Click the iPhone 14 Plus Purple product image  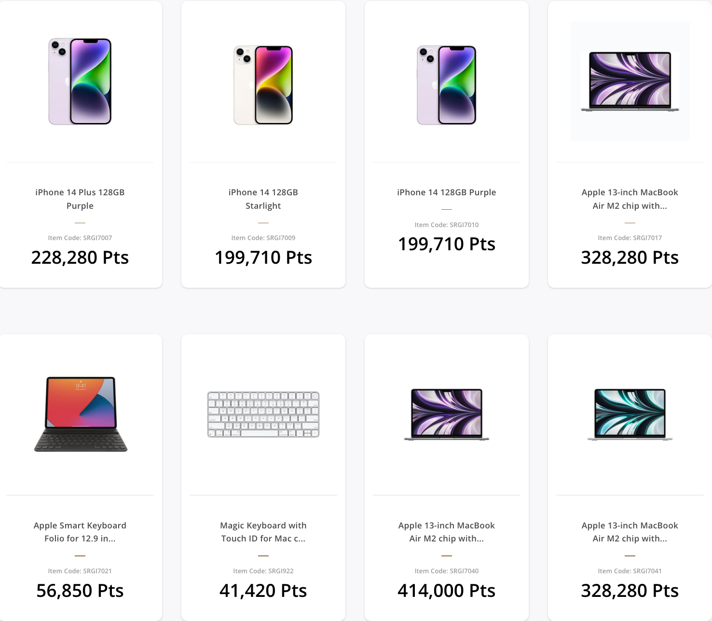80,81
